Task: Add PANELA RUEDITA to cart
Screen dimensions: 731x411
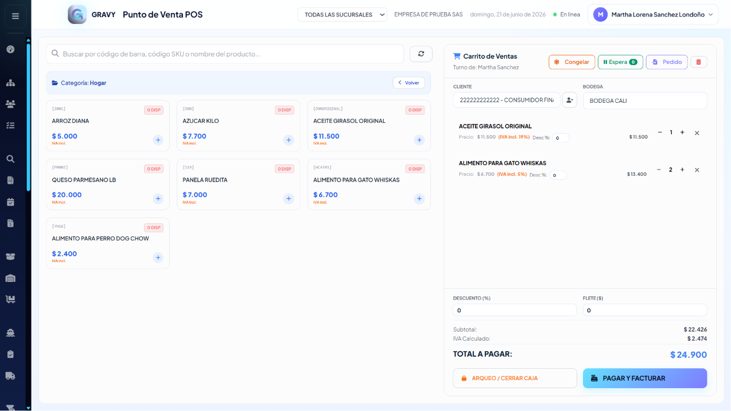Action: 289,199
